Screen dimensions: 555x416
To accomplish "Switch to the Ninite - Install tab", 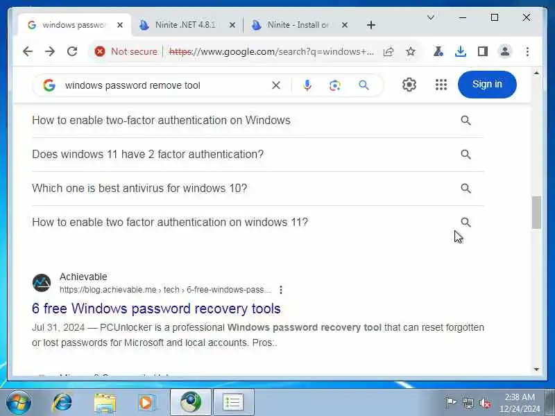I will (300, 25).
